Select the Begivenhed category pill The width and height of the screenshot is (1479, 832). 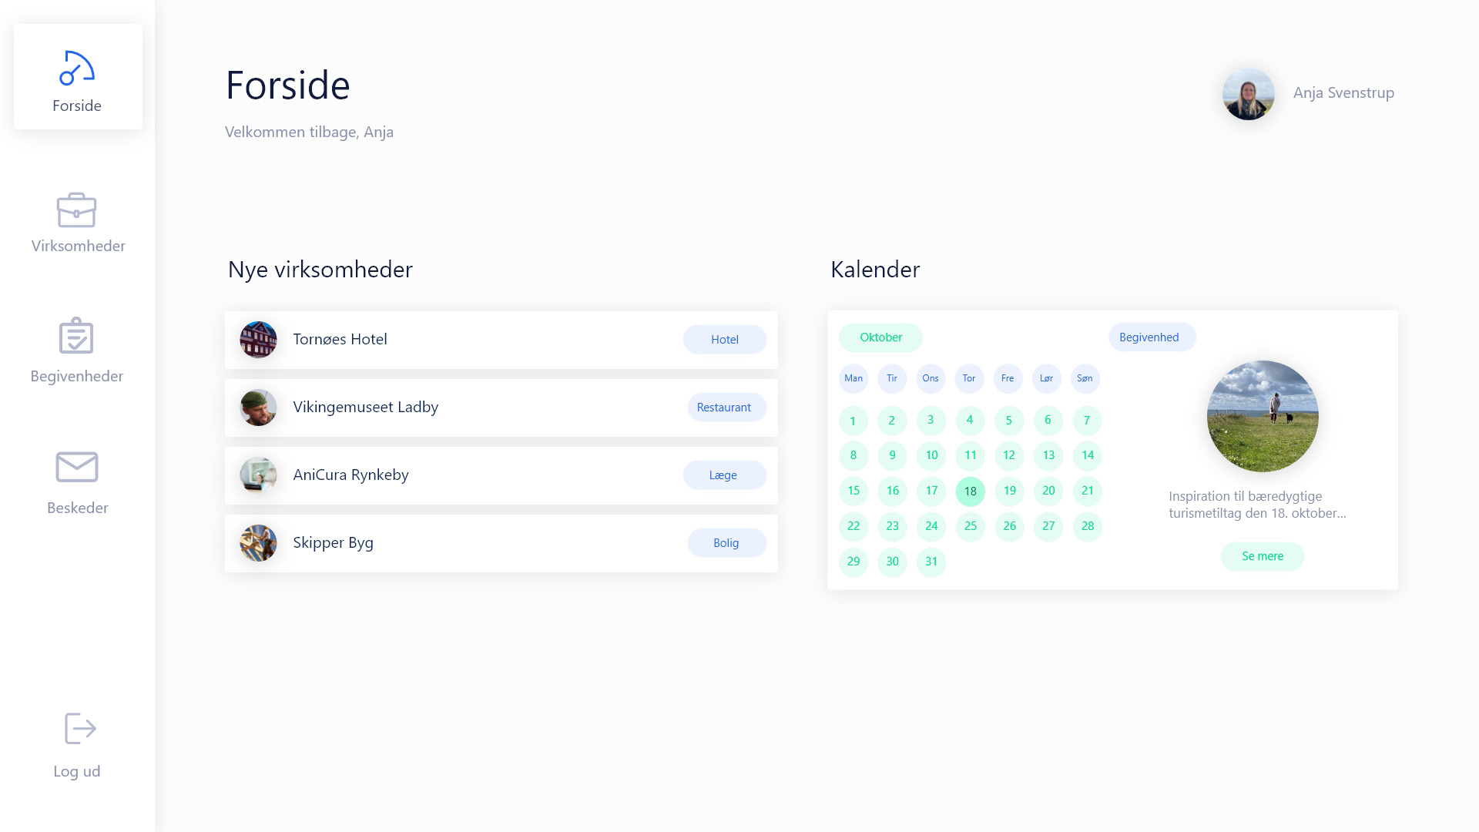[x=1152, y=337]
